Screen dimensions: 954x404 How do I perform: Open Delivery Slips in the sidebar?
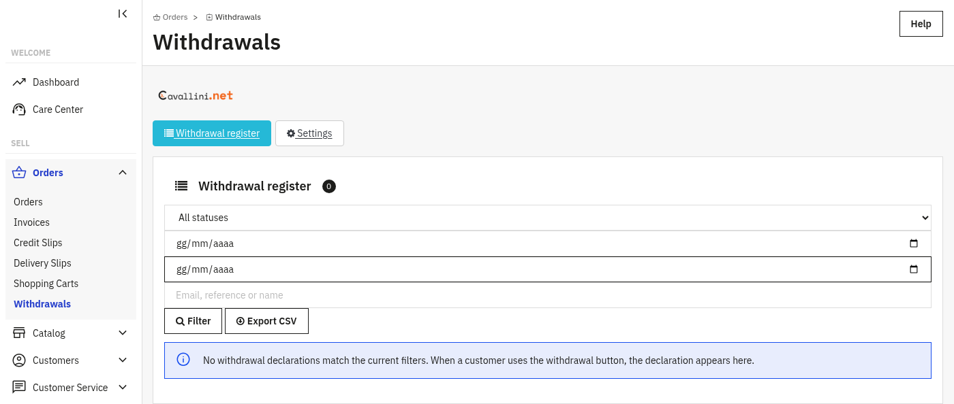[x=42, y=263]
